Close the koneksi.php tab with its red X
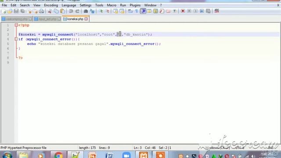This screenshot has width=281, height=158. pos(86,19)
